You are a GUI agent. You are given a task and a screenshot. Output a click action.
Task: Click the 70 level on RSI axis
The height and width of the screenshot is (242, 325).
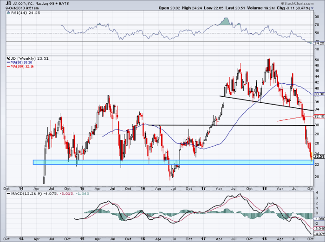pos(317,25)
